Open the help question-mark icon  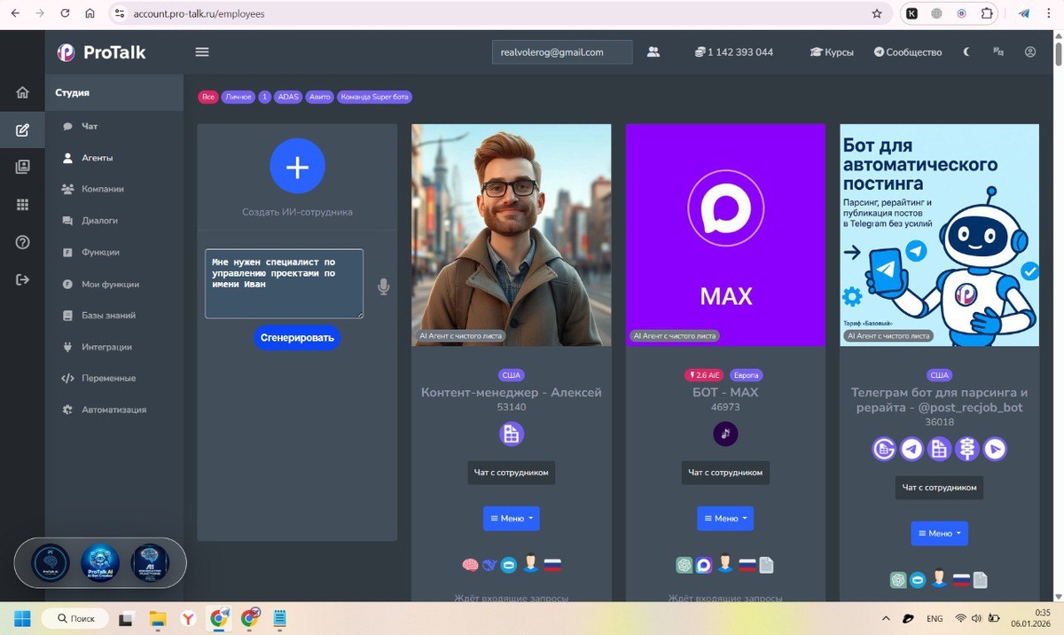23,242
